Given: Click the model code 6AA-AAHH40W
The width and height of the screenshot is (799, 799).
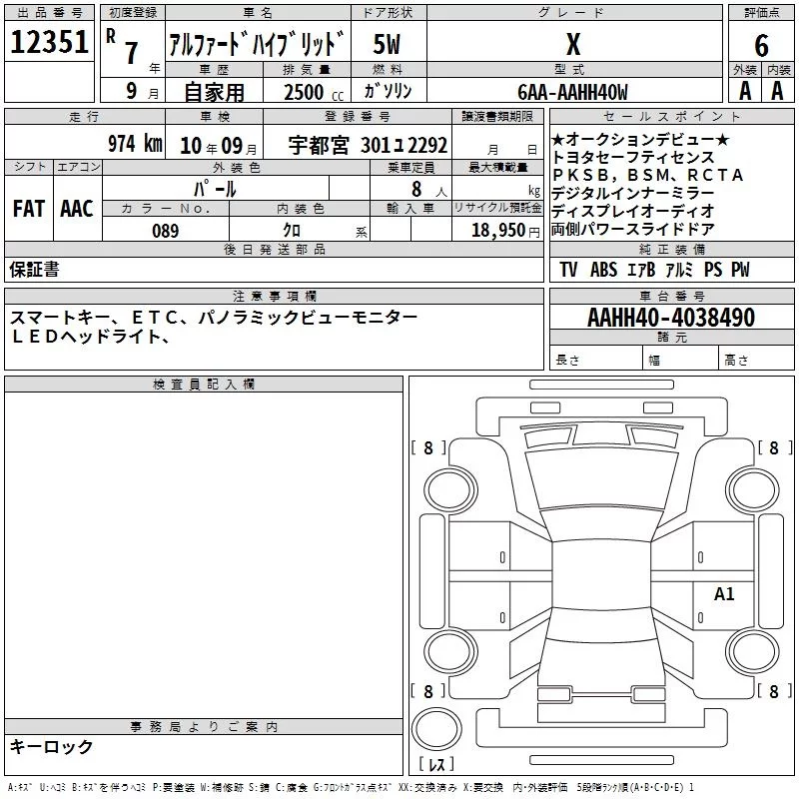Looking at the screenshot, I should point(573,92).
